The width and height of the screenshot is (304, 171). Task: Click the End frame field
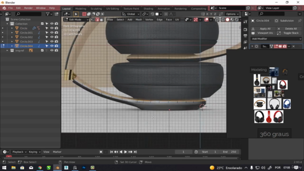tap(230, 152)
